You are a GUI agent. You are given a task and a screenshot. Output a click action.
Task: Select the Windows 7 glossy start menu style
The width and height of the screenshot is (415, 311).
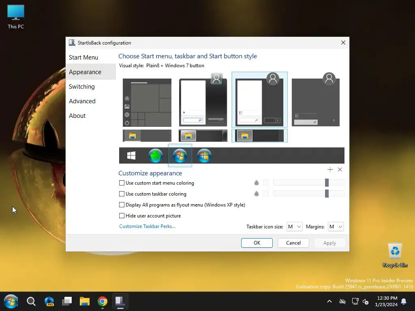tap(203, 100)
